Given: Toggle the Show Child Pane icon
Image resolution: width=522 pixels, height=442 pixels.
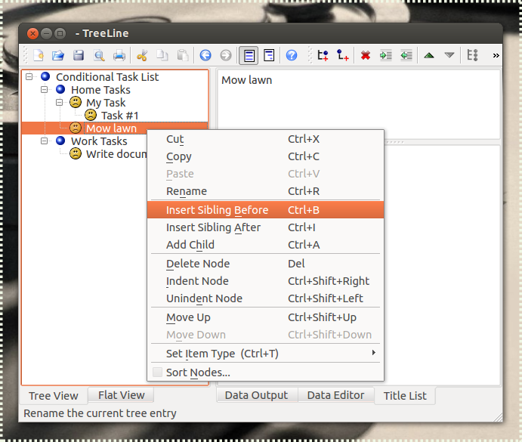Looking at the screenshot, I should click(x=269, y=55).
